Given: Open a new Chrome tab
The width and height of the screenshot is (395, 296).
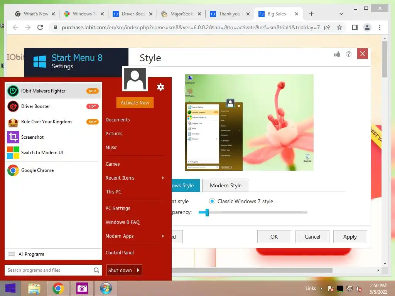Looking at the screenshot, I should [311, 14].
